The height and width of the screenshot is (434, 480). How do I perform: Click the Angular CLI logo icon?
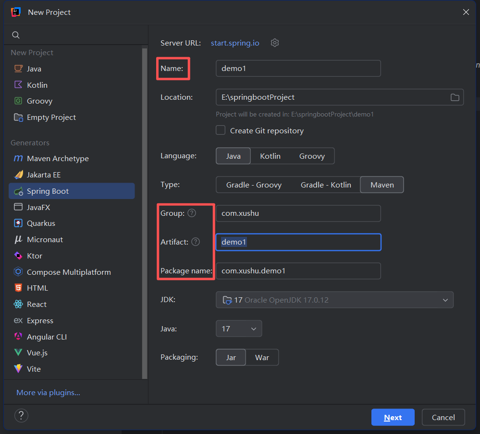pyautogui.click(x=18, y=337)
